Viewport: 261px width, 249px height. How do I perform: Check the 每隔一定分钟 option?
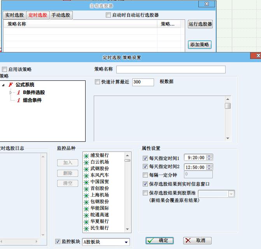point(145,175)
